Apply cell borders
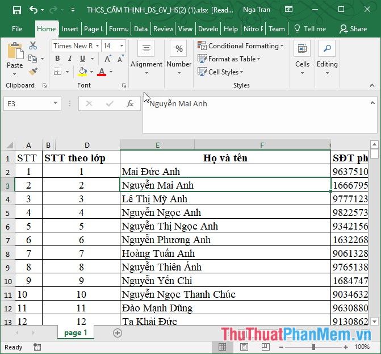Viewport: 381px width, 354px height. (57, 72)
